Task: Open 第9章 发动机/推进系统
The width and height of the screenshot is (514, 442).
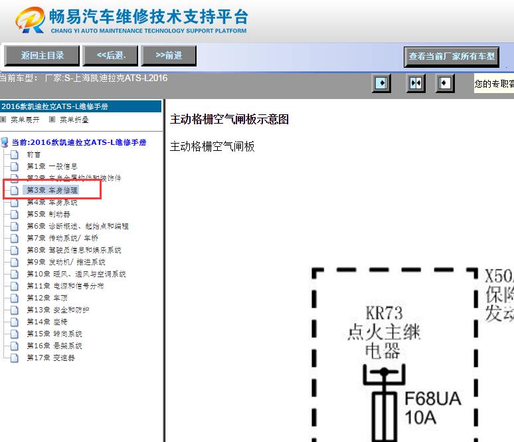Action: pyautogui.click(x=66, y=262)
